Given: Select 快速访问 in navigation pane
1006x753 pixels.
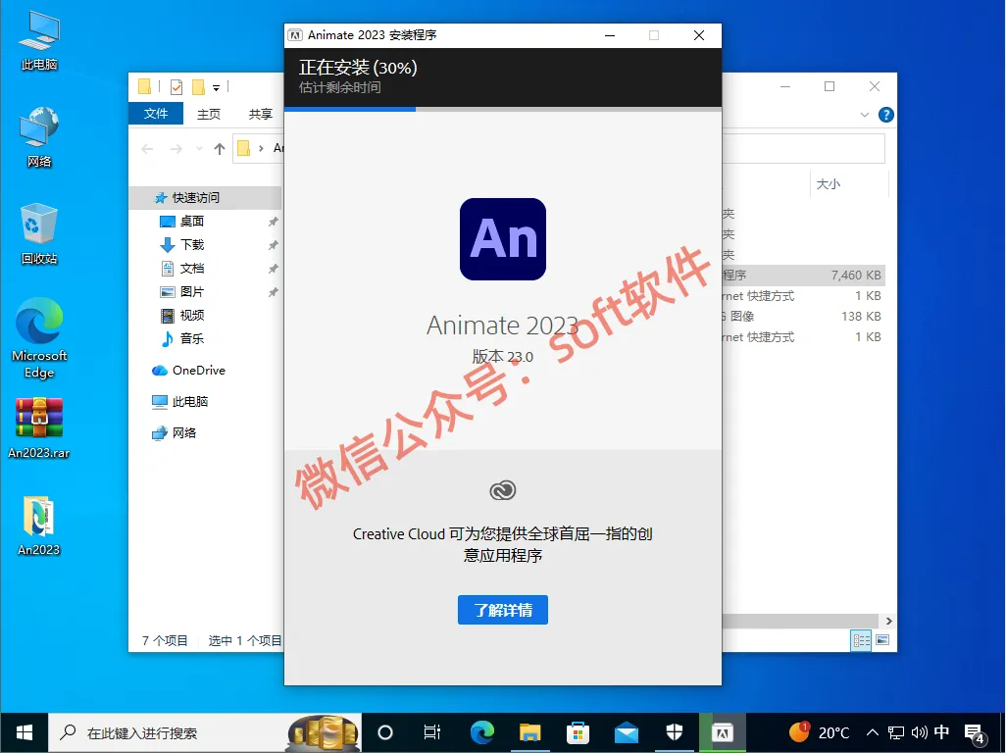Looking at the screenshot, I should pos(205,197).
